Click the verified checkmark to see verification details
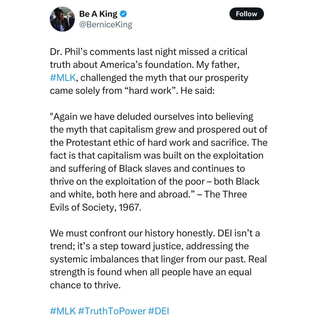 tap(123, 14)
